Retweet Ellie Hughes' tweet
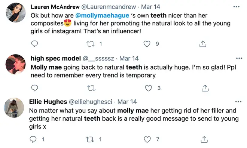The height and width of the screenshot is (148, 247). [x=90, y=139]
